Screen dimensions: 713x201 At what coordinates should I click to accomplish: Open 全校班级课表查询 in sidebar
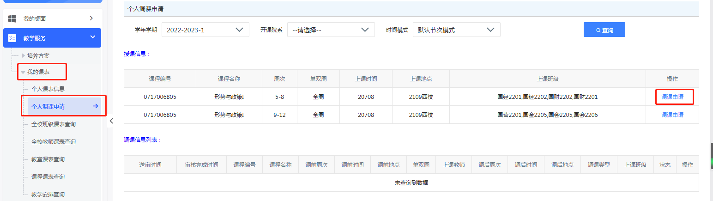click(x=54, y=124)
